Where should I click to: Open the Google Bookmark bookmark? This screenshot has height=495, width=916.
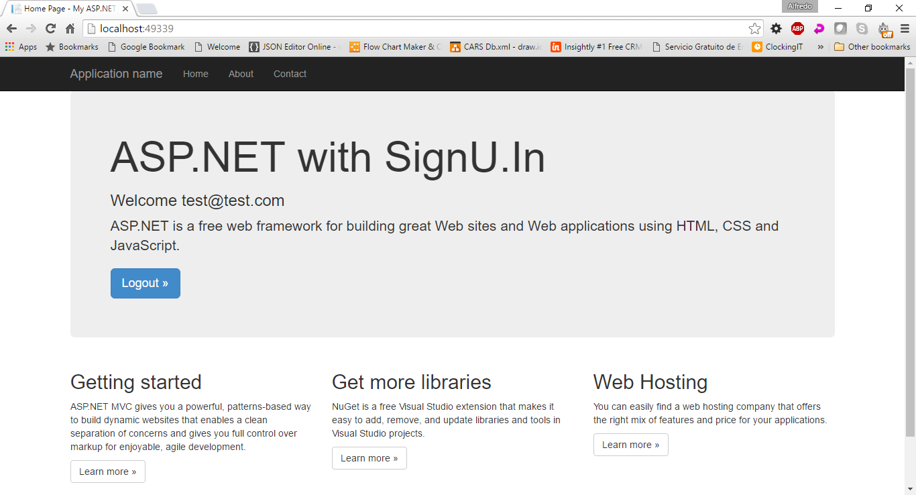pos(146,47)
